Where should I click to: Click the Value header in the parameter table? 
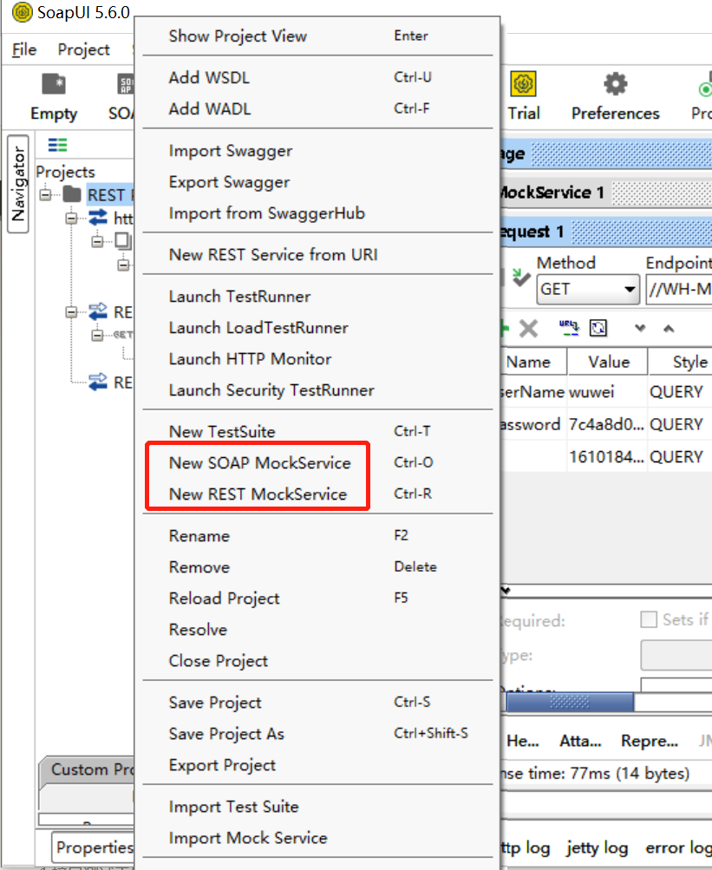[608, 362]
